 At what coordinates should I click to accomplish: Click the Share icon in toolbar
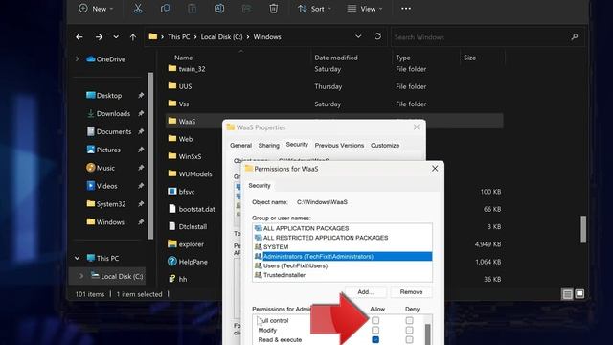[246, 9]
